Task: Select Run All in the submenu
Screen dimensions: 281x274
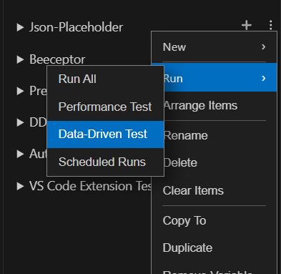Action: tap(106, 79)
